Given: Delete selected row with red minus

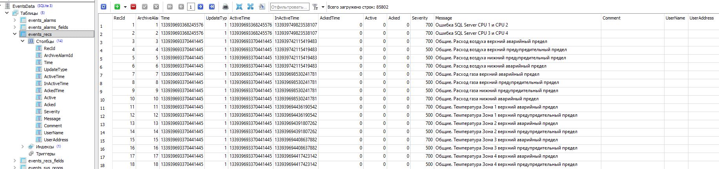Looking at the screenshot, I should (x=133, y=7).
